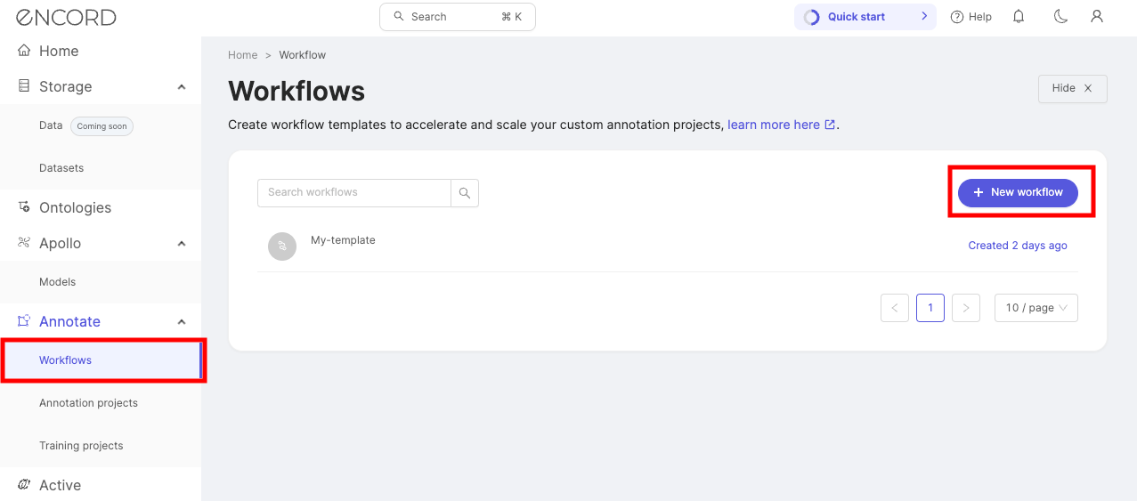Click the Active icon in sidebar

(24, 485)
